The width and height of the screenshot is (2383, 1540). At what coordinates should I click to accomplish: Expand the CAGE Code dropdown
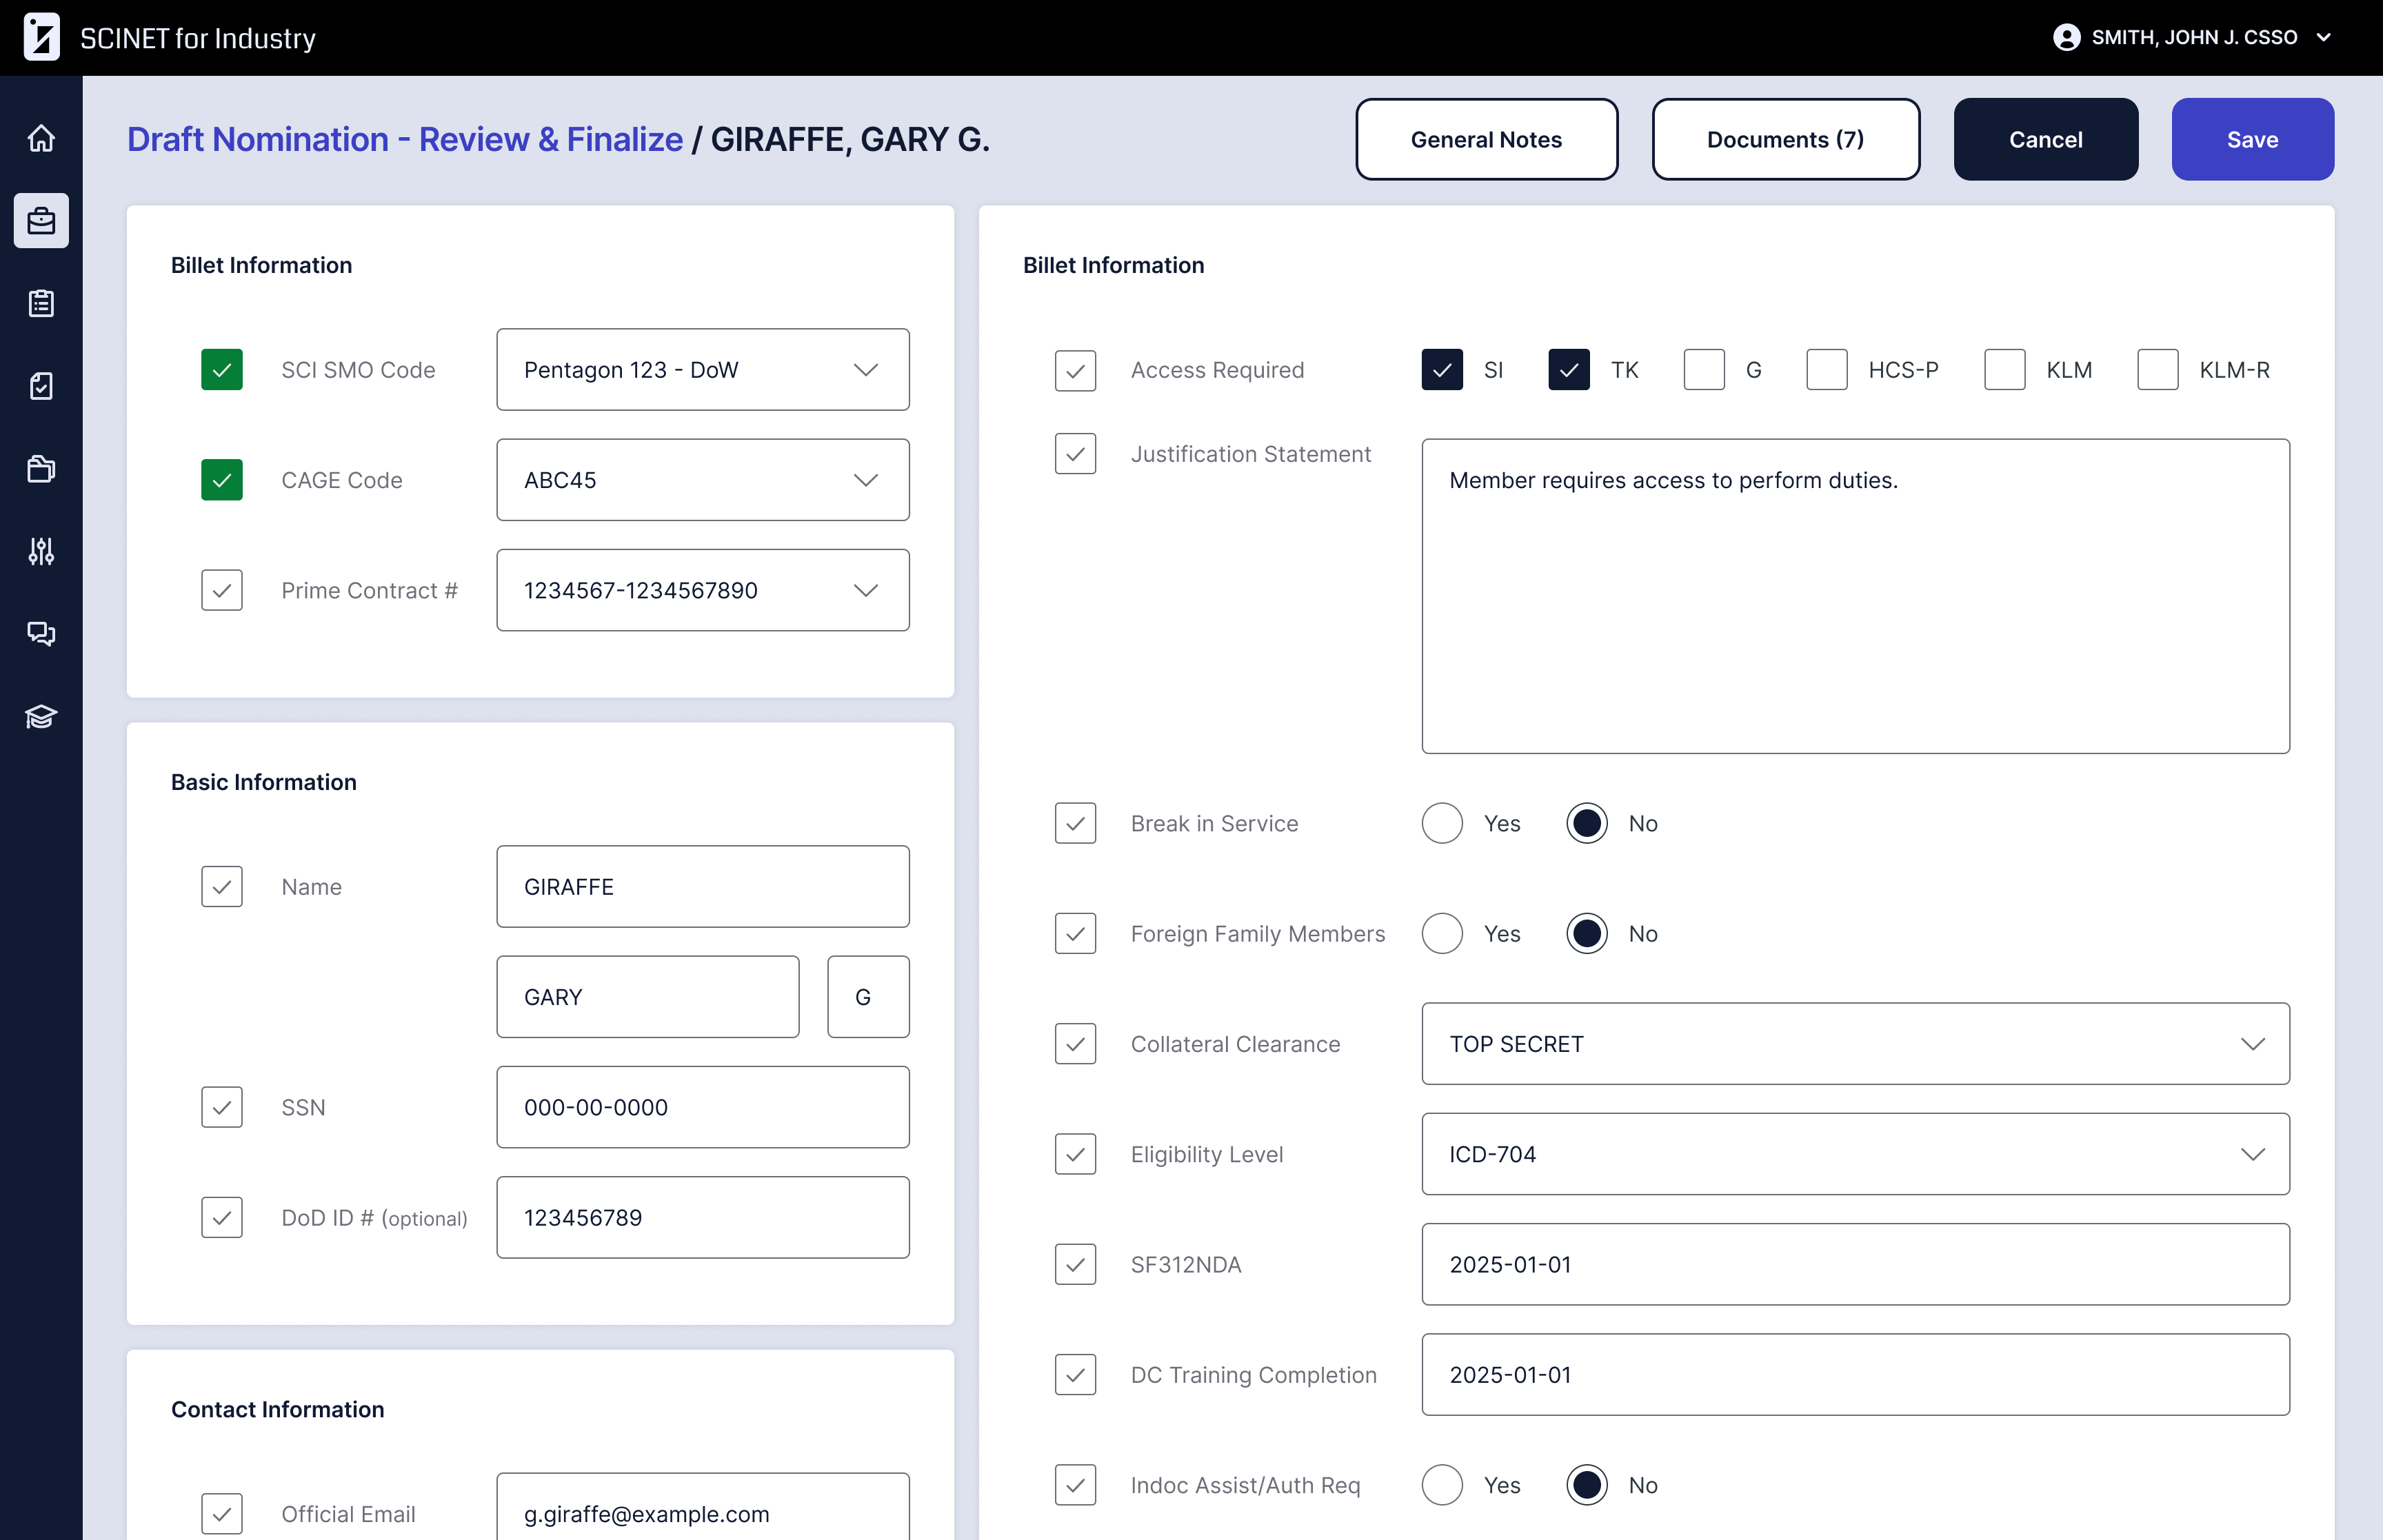702,480
